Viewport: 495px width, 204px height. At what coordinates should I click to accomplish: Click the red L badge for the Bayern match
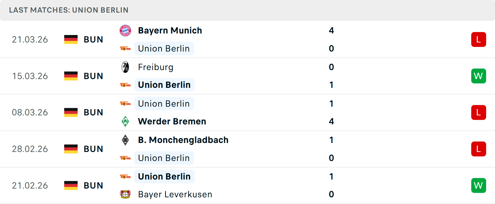[478, 39]
